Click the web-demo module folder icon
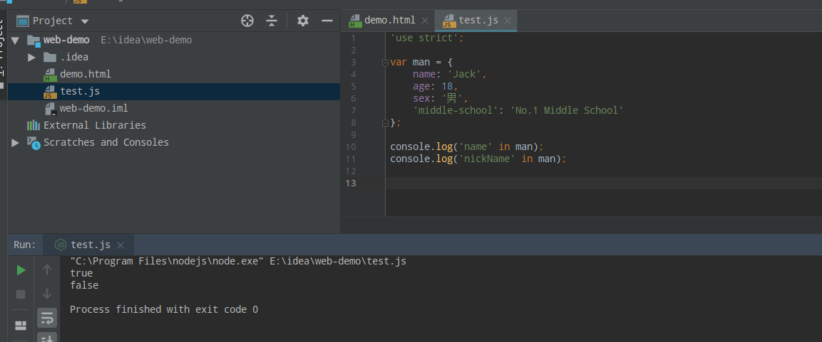Screen dimensions: 822x342 pyautogui.click(x=34, y=41)
